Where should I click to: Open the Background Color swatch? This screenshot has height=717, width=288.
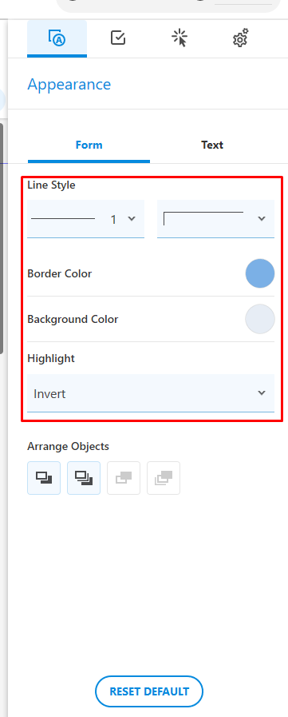[x=260, y=319]
